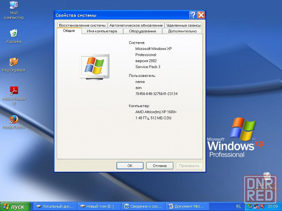Click the product ID 76456-648-3275641-23134
The height and width of the screenshot is (211, 282).
[156, 94]
